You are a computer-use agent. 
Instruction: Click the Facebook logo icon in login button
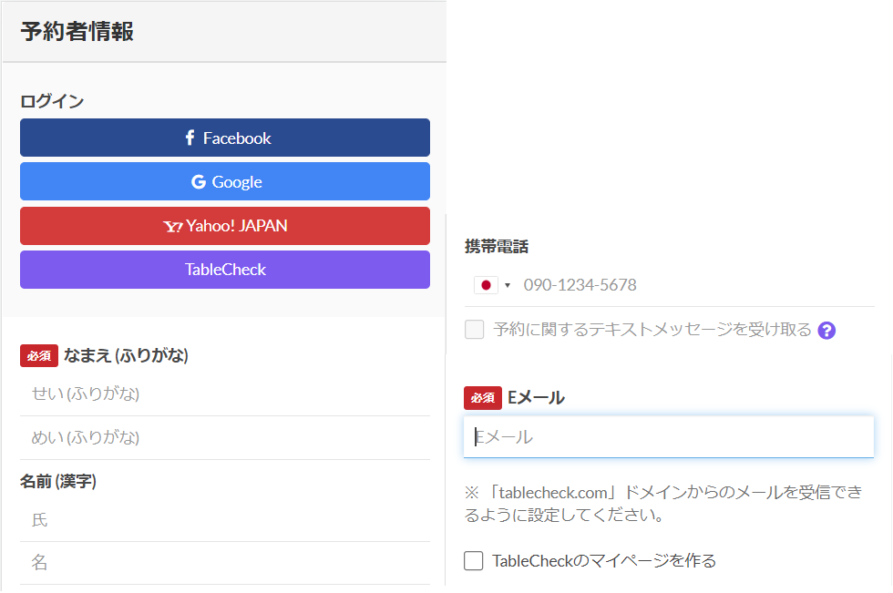(190, 138)
